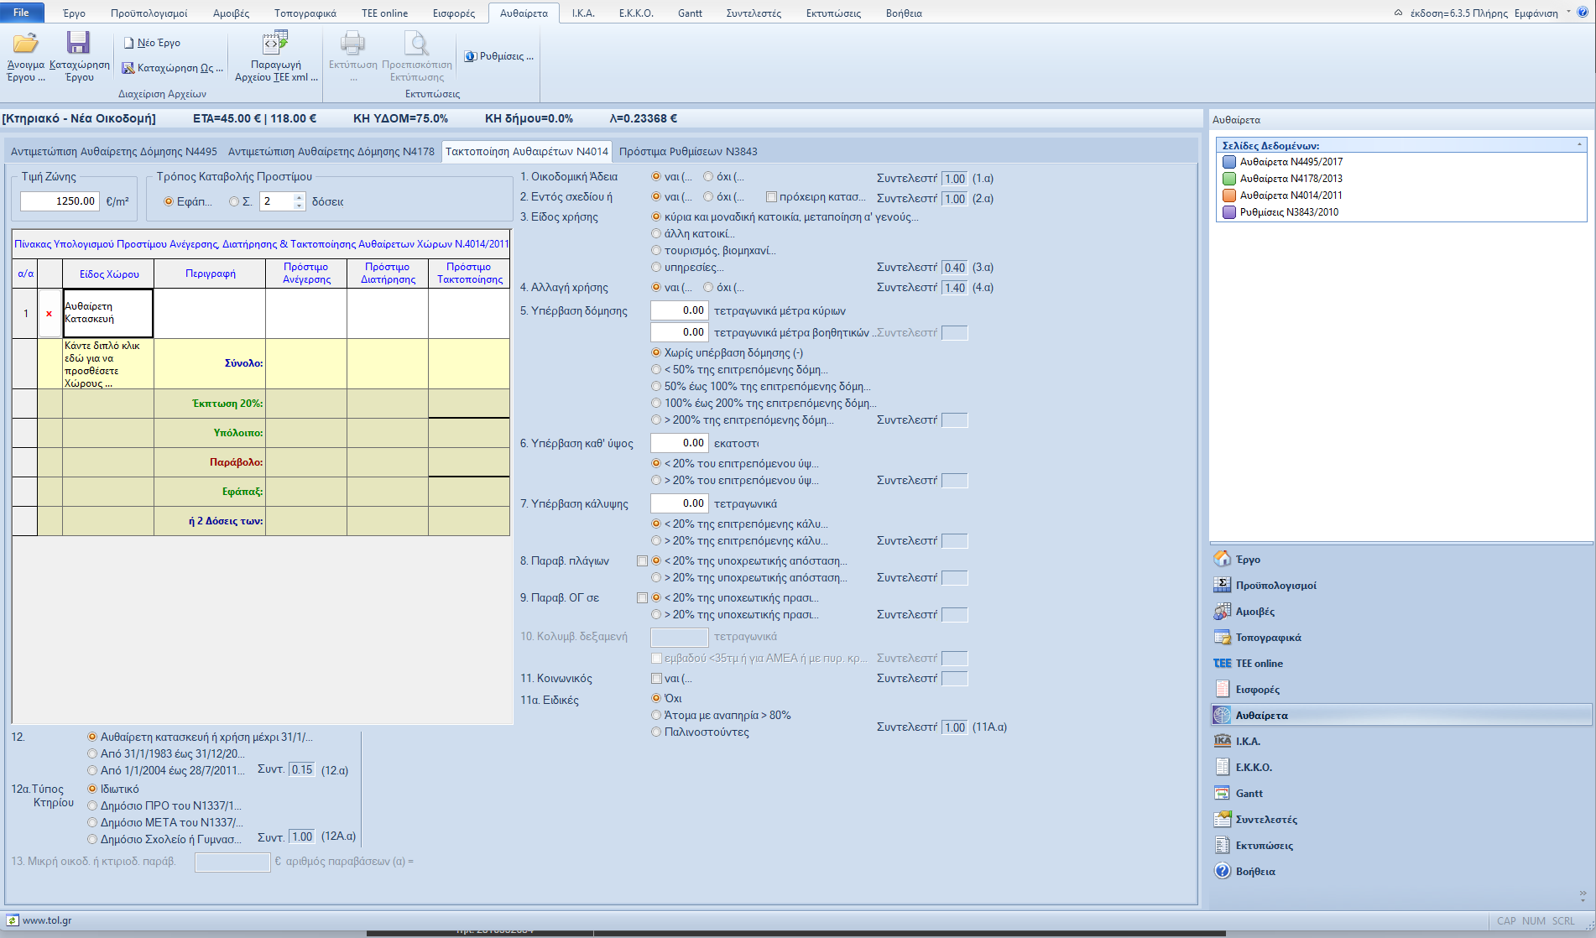
Task: Check the 11. Κοινωνικός ναι checkbox
Action: pyautogui.click(x=656, y=679)
